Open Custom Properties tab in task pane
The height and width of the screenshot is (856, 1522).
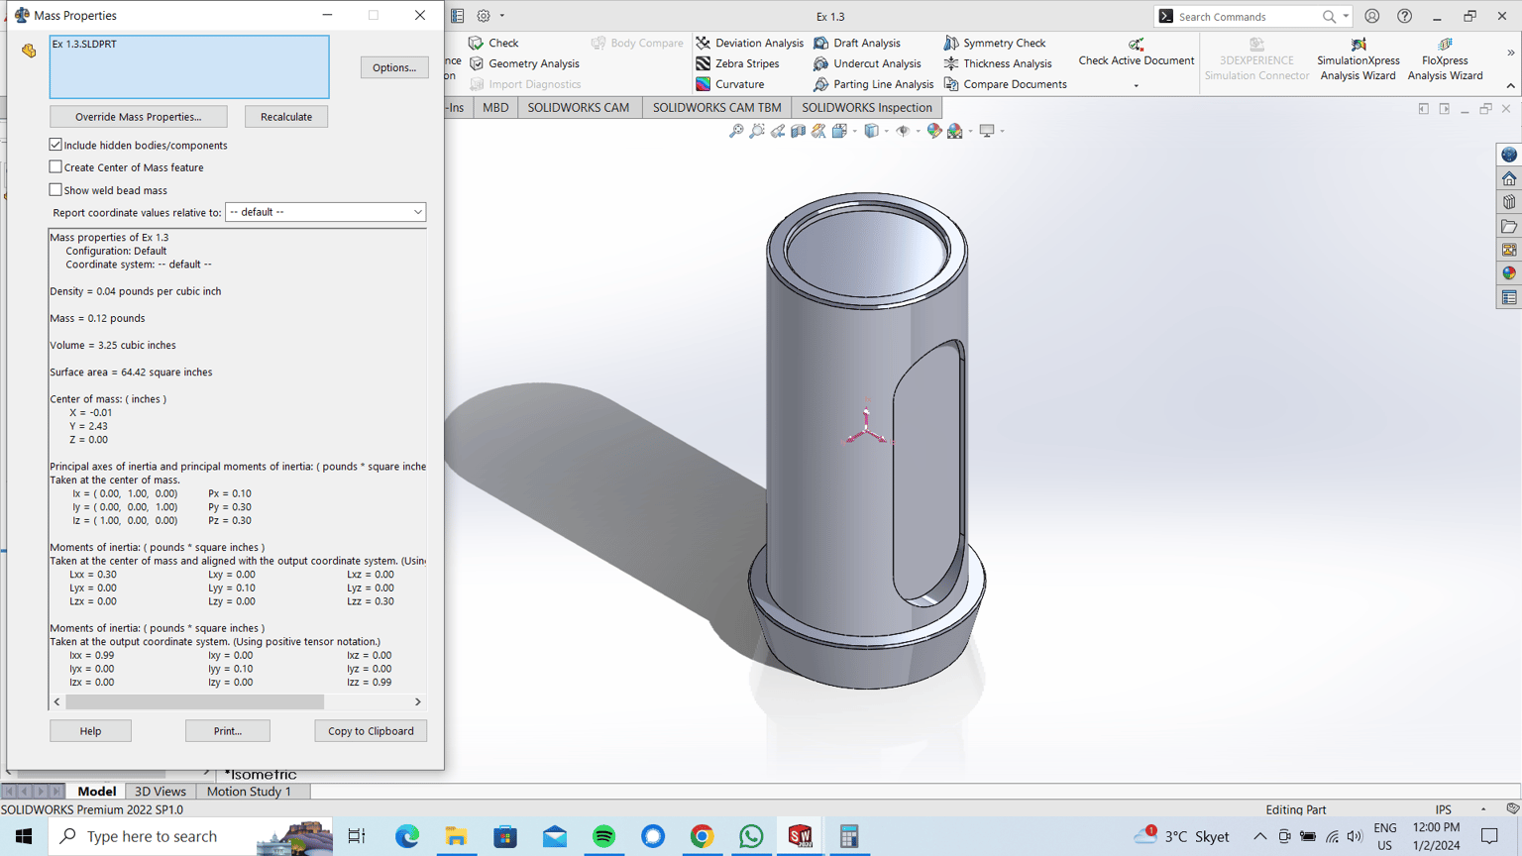[x=1509, y=298]
